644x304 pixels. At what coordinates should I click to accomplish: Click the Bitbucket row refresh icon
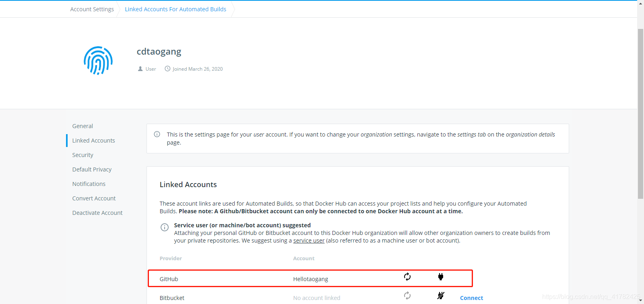tap(407, 296)
